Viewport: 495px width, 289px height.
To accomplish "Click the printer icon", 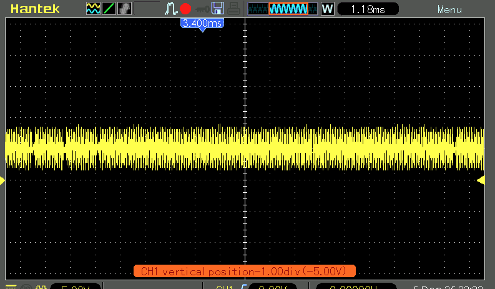I will [x=233, y=9].
